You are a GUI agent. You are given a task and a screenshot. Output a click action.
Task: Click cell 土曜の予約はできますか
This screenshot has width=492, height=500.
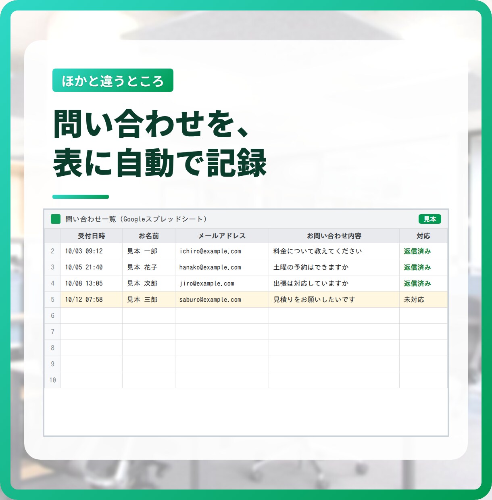click(334, 267)
